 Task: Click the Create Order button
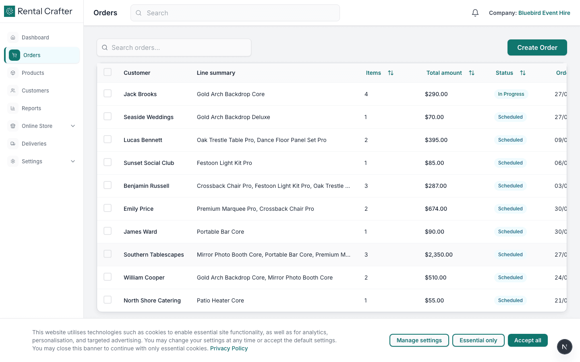(537, 47)
